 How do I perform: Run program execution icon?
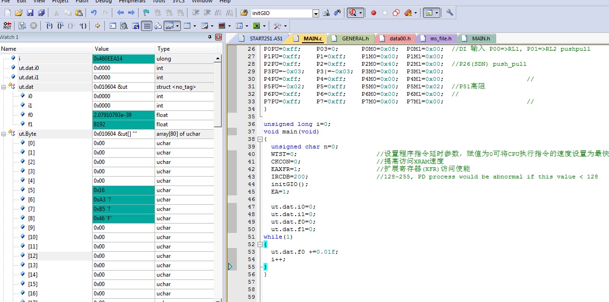point(22,26)
